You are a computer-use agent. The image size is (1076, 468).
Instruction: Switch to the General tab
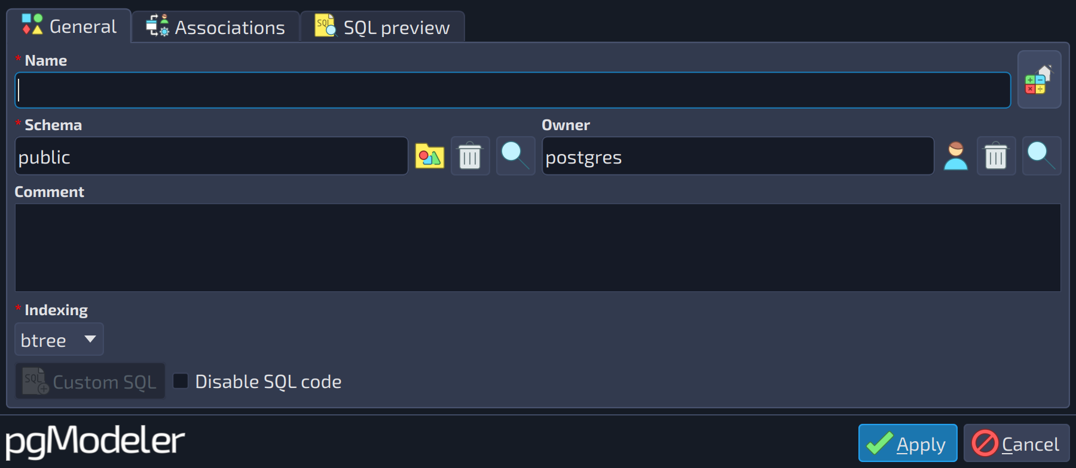click(69, 26)
